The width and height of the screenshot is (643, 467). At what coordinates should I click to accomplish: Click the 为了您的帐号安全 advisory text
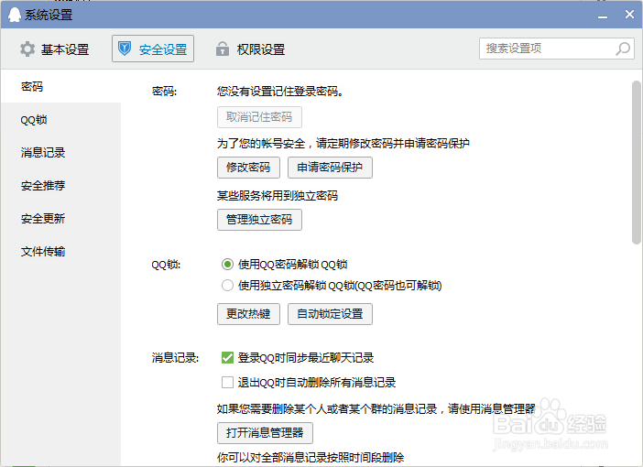pyautogui.click(x=343, y=144)
